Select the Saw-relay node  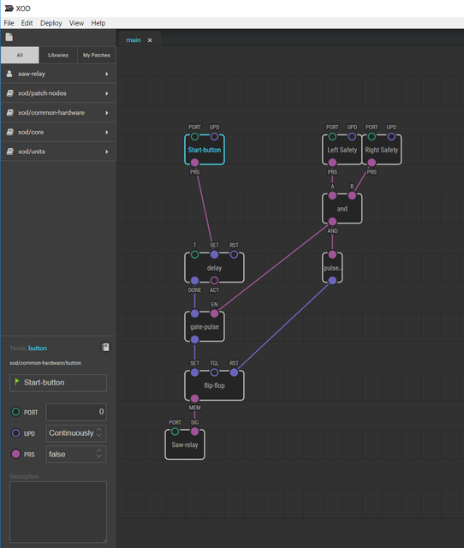point(185,445)
